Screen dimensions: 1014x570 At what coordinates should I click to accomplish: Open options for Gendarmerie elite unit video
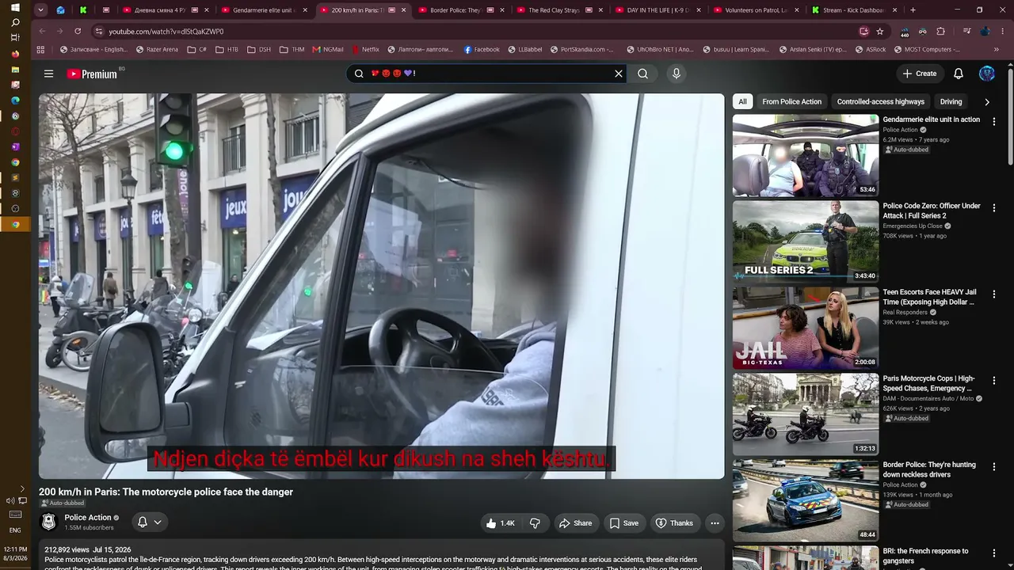pos(993,121)
